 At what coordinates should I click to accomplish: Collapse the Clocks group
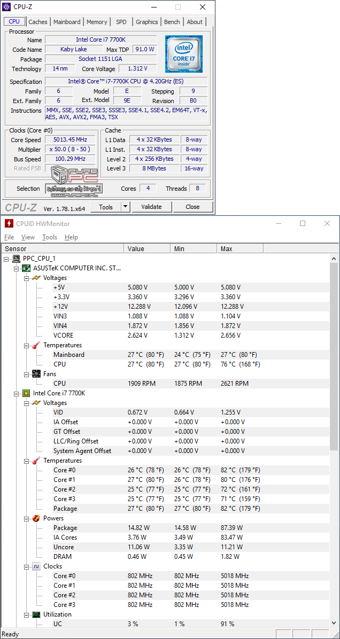(26, 566)
